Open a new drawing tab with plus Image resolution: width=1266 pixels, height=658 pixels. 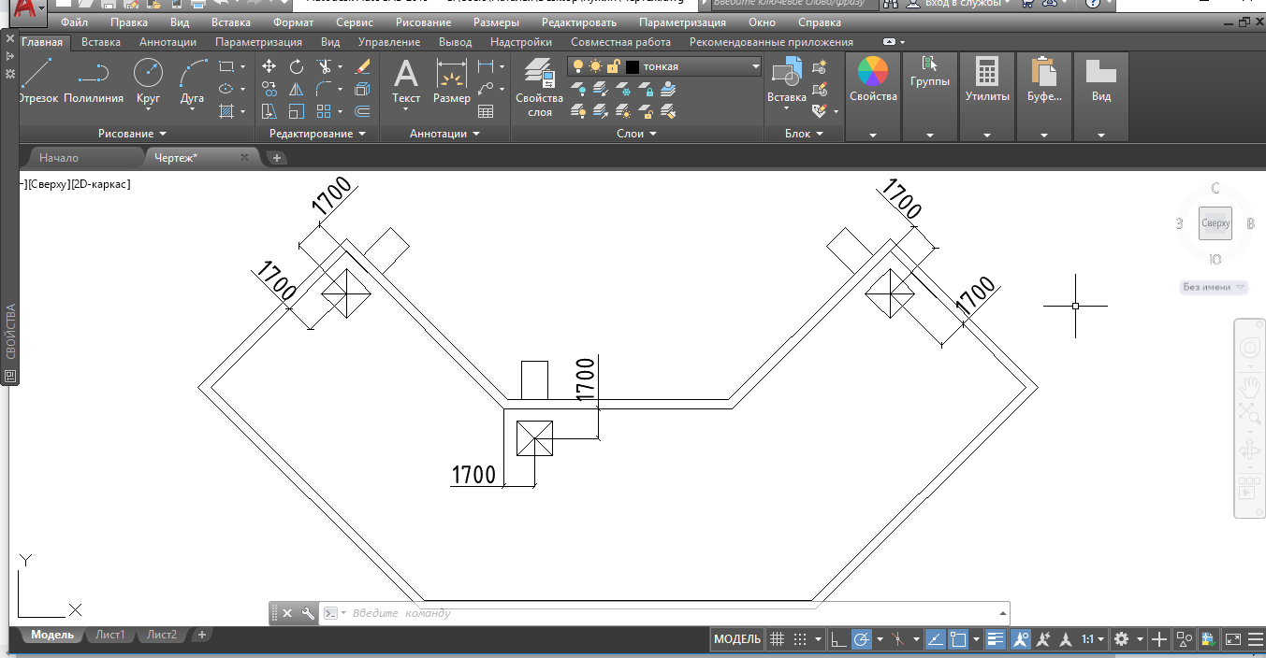[277, 158]
